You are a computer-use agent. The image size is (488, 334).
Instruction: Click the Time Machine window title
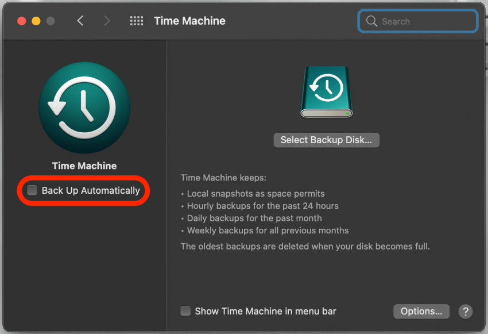pyautogui.click(x=189, y=21)
